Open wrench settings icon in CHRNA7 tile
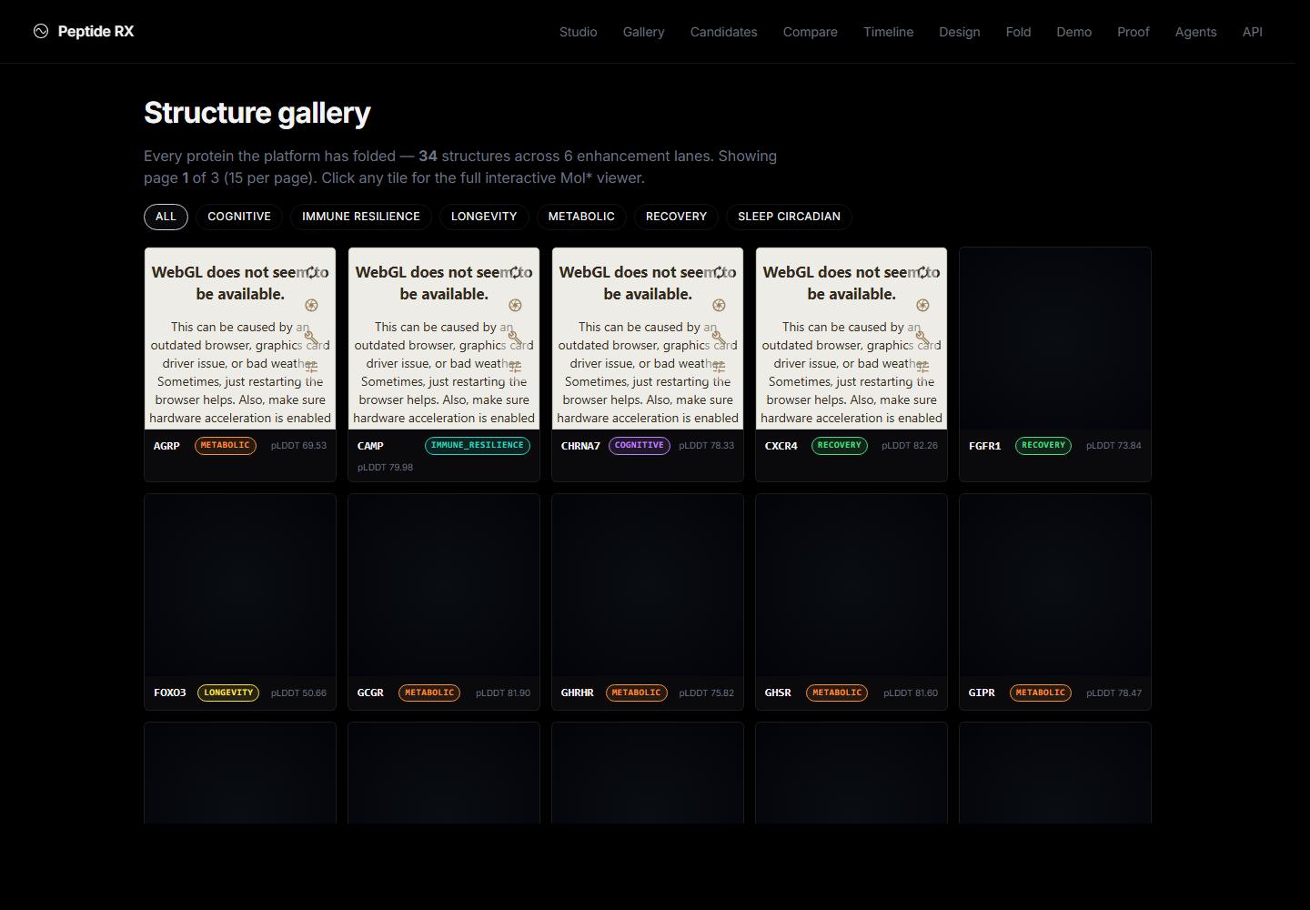This screenshot has width=1310, height=910. coord(719,337)
